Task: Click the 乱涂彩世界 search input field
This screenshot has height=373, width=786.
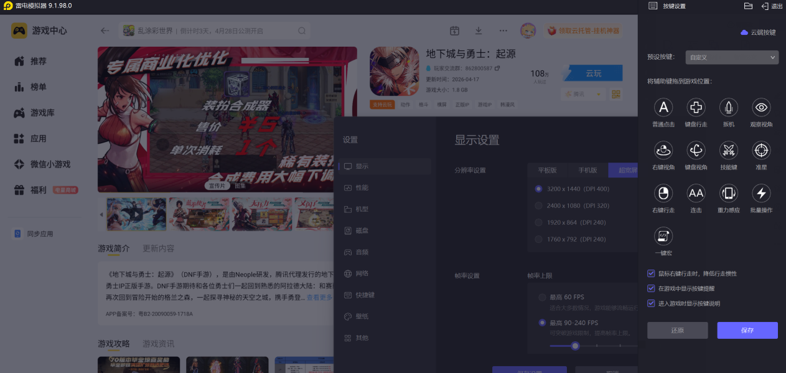Action: pyautogui.click(x=215, y=31)
